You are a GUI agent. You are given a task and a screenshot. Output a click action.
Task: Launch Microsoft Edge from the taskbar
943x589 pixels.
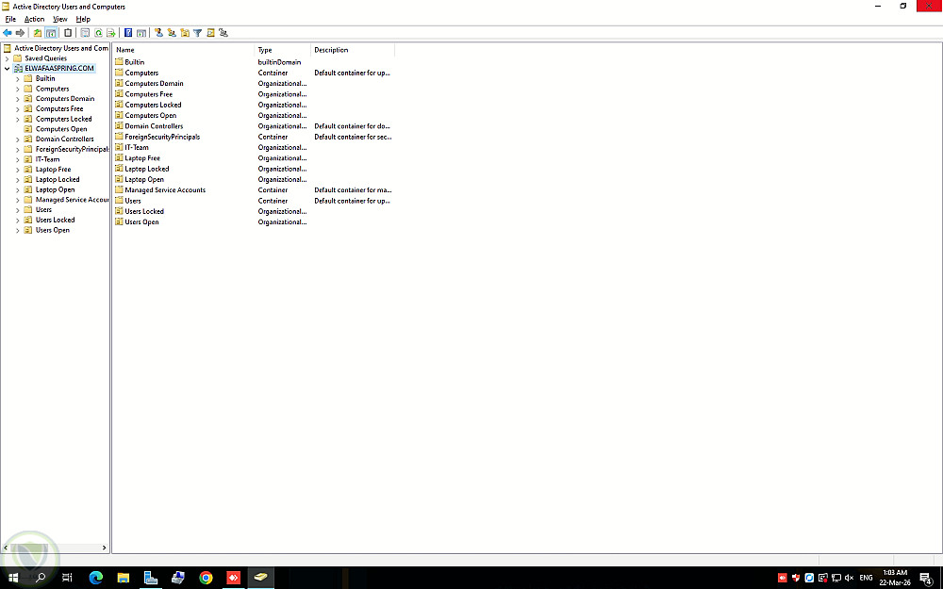95,578
